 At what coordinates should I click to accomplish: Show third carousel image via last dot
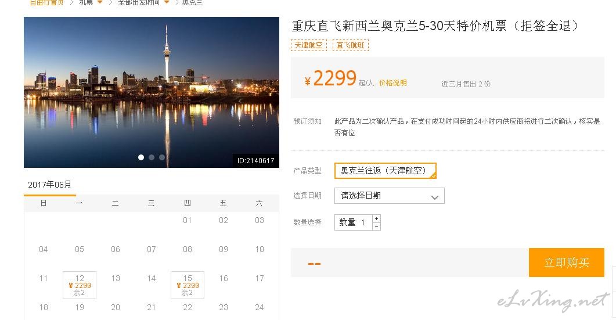(x=162, y=157)
